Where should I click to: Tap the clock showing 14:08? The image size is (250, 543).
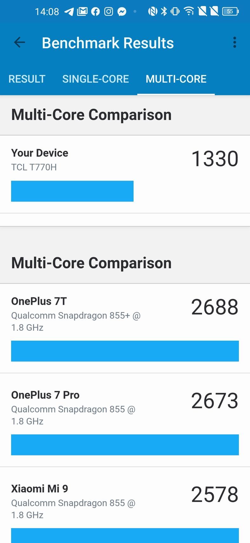coord(47,12)
